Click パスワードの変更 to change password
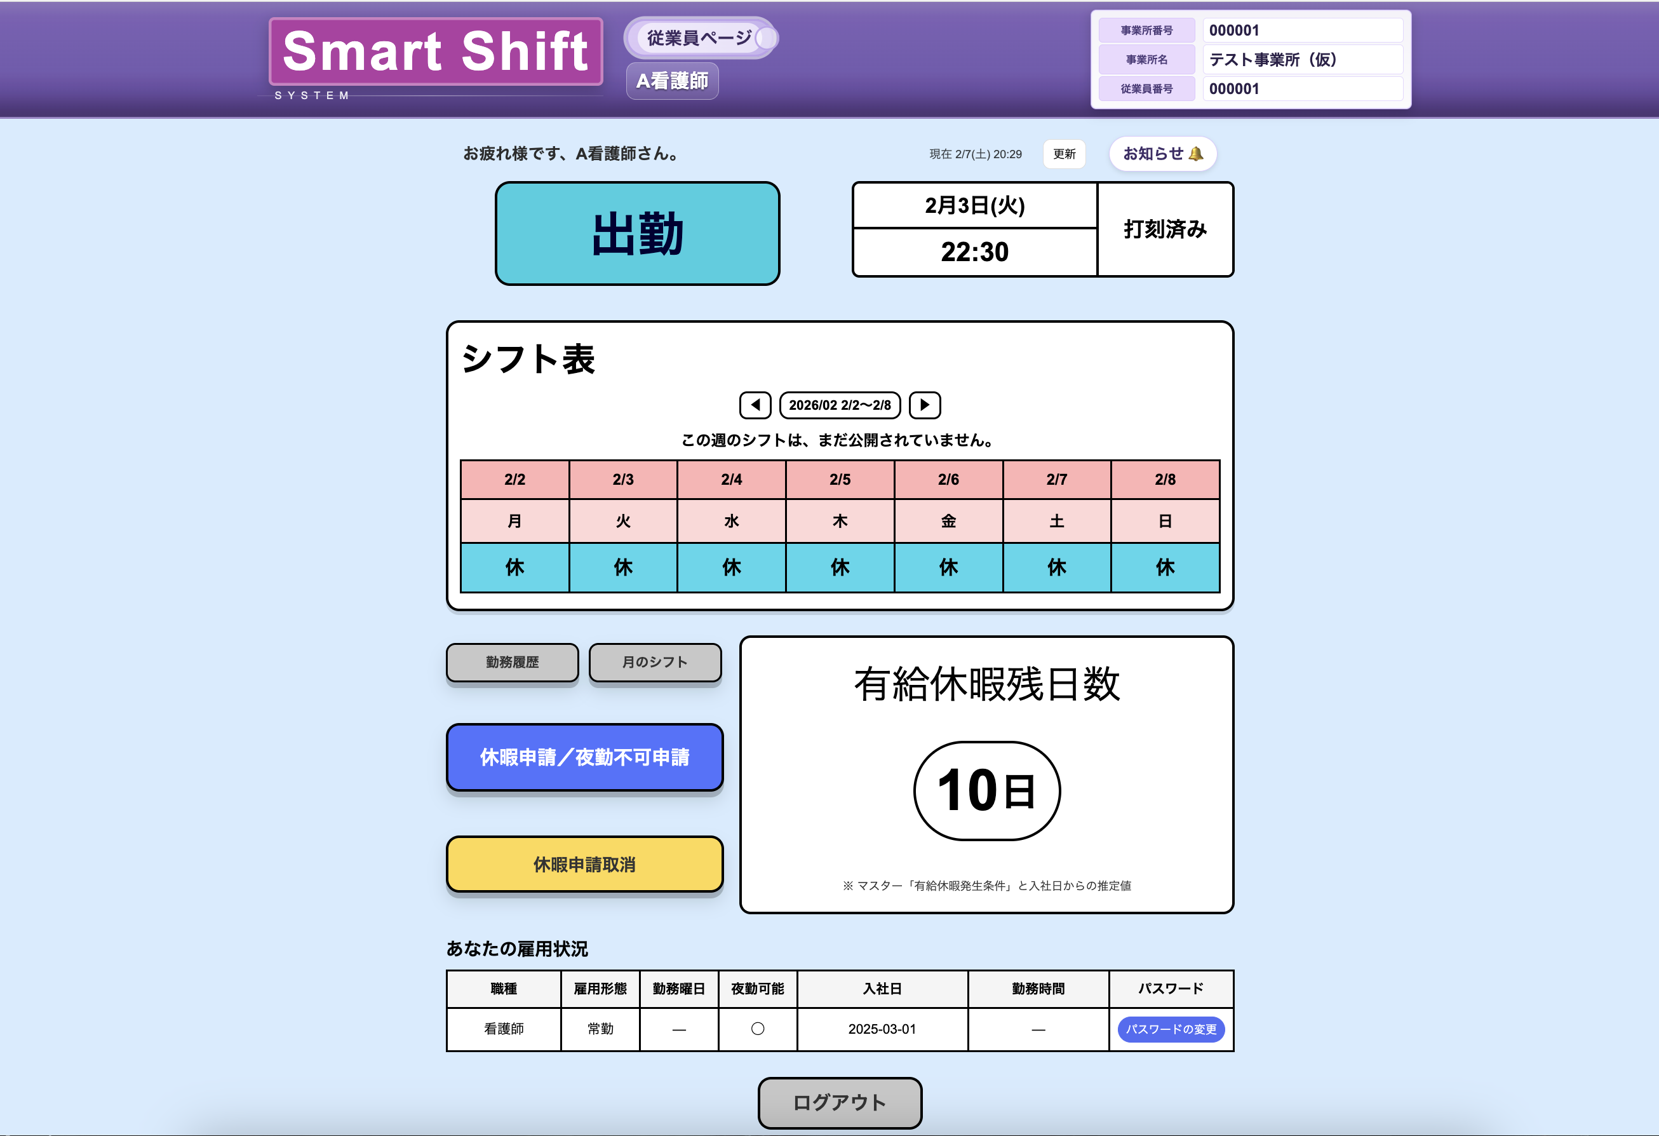 1170,1030
